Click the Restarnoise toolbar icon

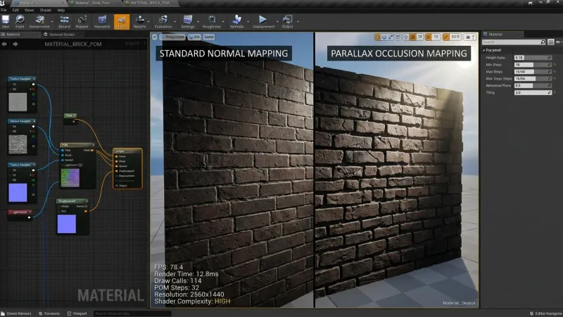point(39,21)
